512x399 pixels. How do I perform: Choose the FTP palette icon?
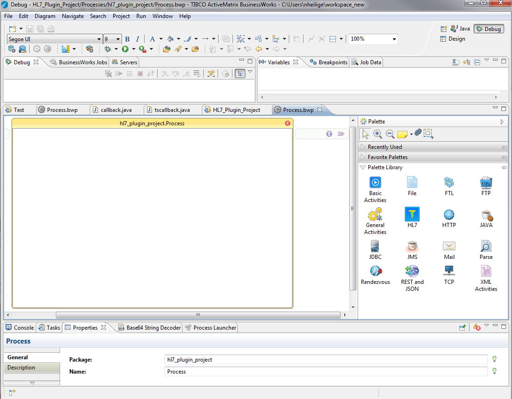click(x=486, y=183)
